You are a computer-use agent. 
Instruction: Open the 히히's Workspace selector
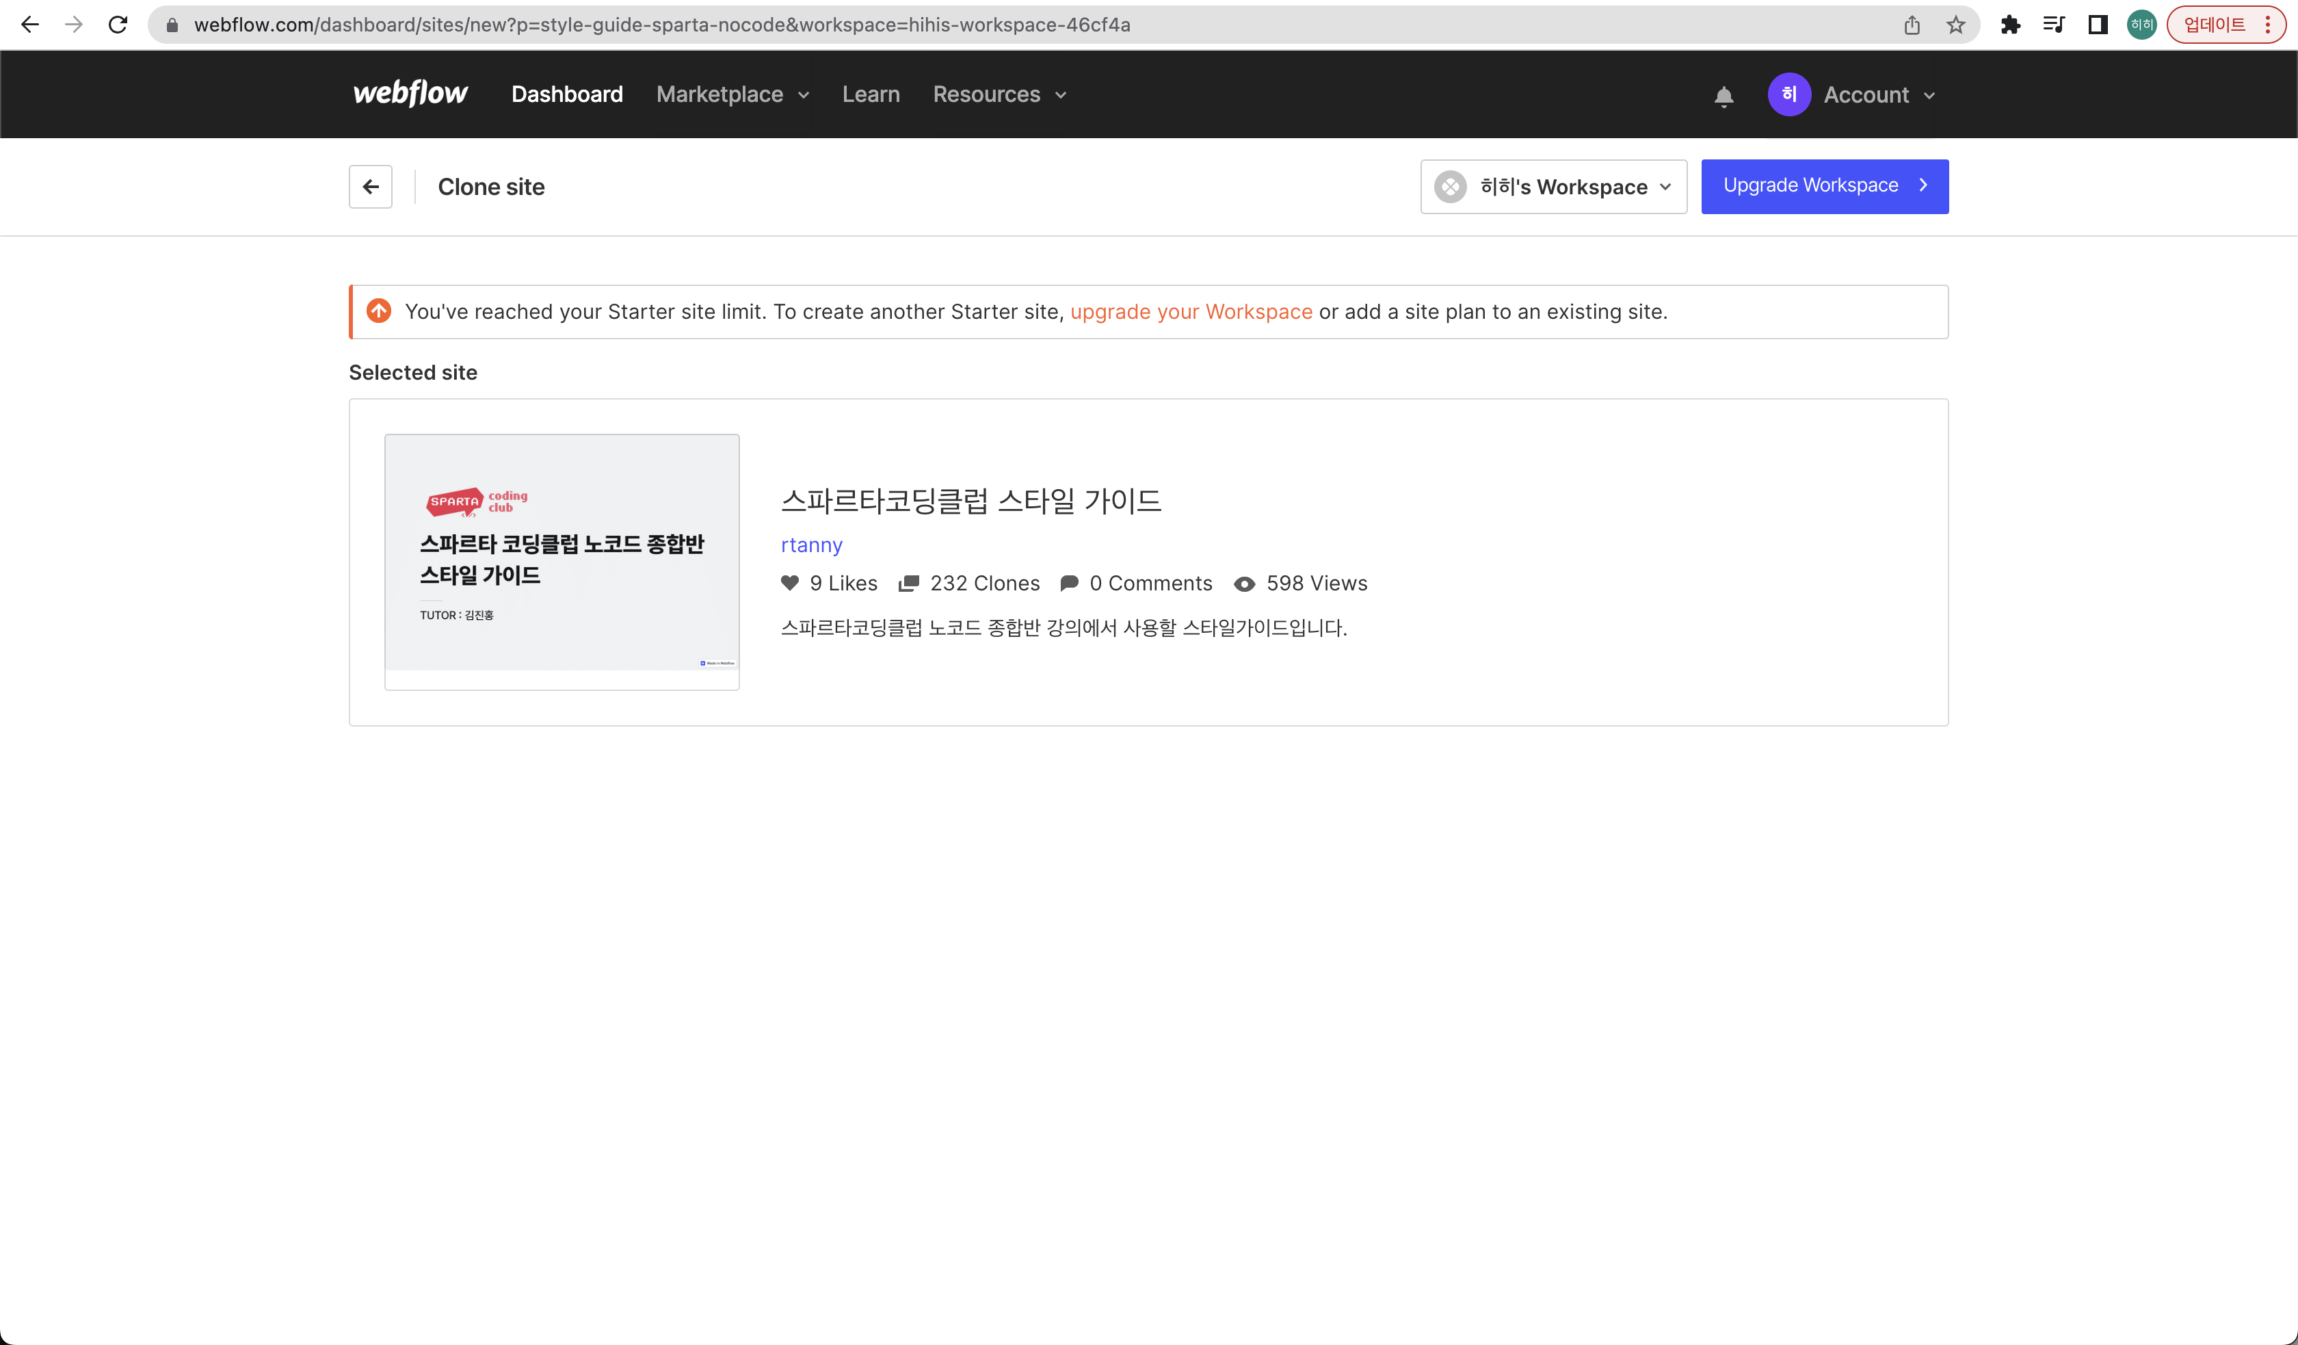coord(1554,186)
